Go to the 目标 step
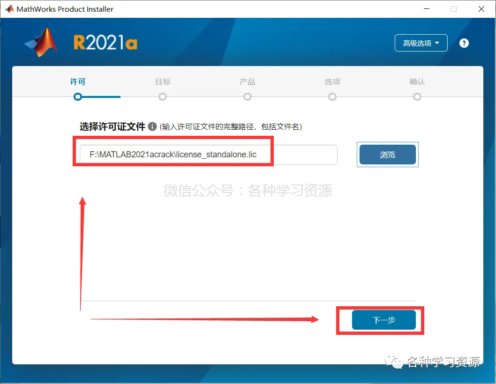The width and height of the screenshot is (496, 384). pyautogui.click(x=163, y=82)
